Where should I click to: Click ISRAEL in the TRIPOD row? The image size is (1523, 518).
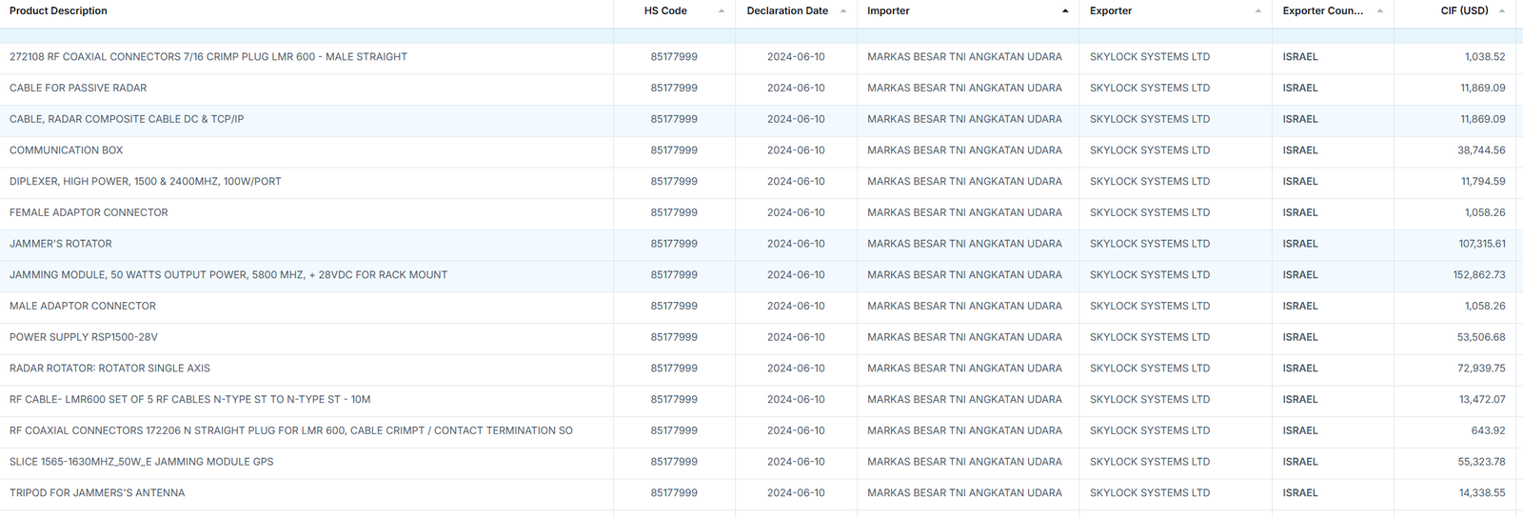click(1299, 493)
